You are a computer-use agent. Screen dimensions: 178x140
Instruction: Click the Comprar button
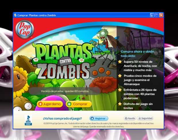pos(79,104)
